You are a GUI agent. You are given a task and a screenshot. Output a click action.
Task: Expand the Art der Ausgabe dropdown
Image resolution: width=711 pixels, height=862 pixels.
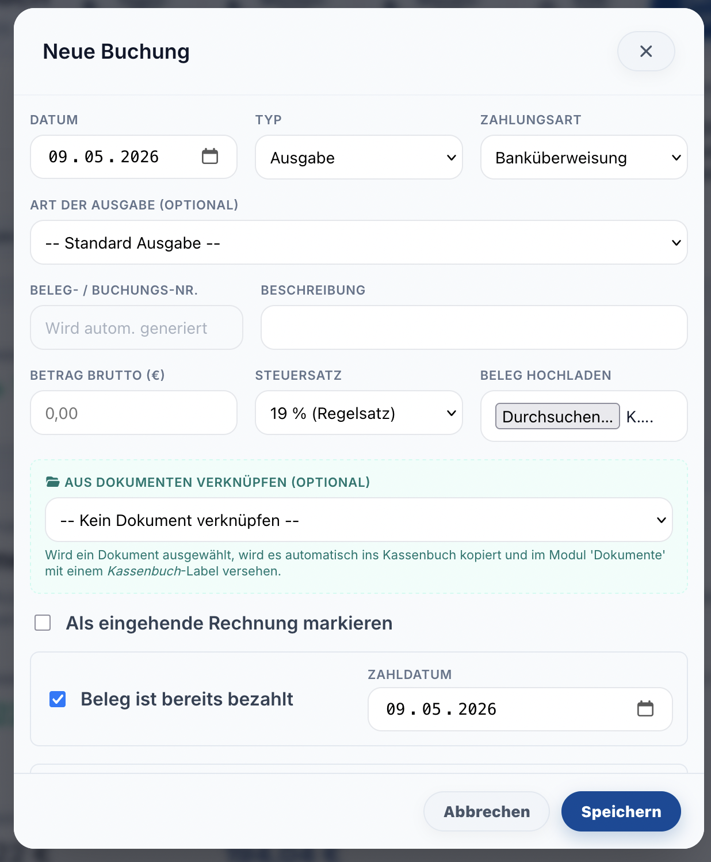click(359, 242)
